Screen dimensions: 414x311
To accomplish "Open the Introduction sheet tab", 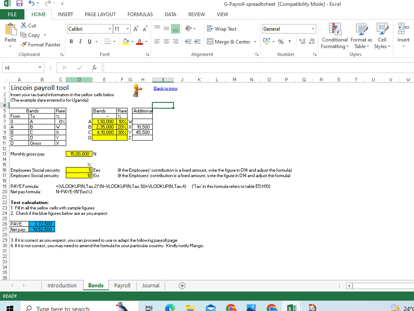I will point(62,285).
